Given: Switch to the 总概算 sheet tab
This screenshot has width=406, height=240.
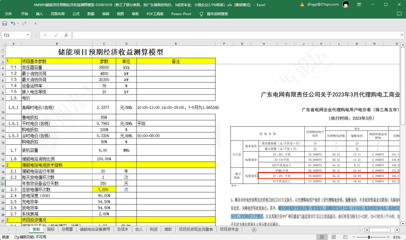Looking at the screenshot, I should pos(67,229).
